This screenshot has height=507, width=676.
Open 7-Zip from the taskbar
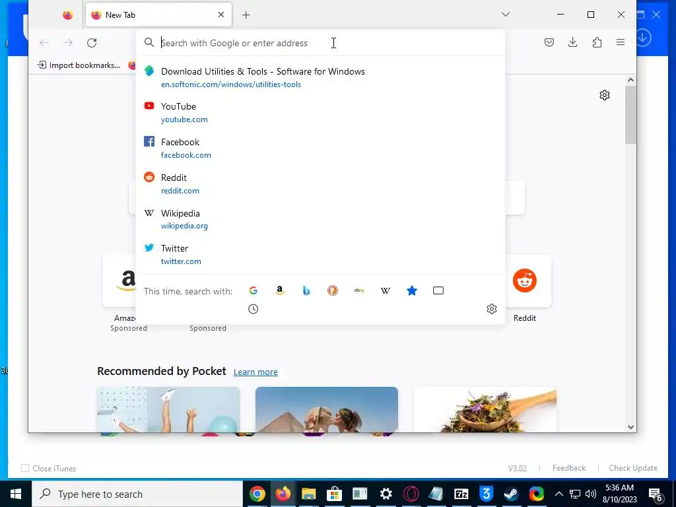pos(461,494)
